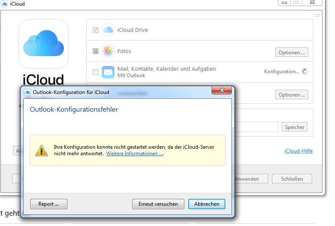Click the Fotos label

click(124, 51)
